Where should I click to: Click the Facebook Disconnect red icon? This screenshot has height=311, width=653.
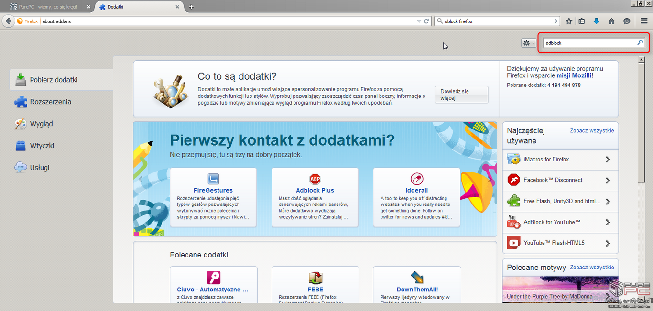[x=514, y=180]
